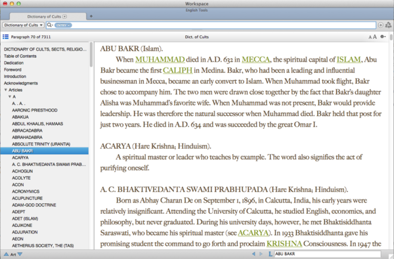Open Dedication in sidebar
Image resolution: width=394 pixels, height=259 pixels.
[14, 63]
